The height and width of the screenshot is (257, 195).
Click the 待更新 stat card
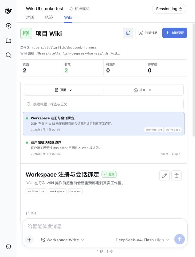(x=124, y=68)
